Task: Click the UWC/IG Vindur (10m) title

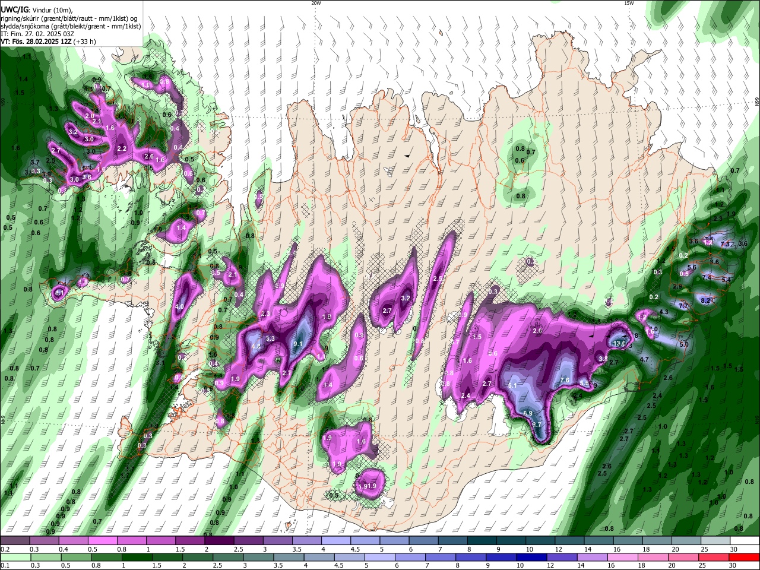Action: (x=37, y=9)
